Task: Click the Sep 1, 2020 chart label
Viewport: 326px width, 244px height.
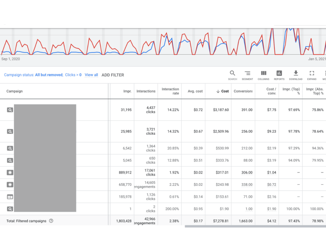Action: click(x=11, y=59)
